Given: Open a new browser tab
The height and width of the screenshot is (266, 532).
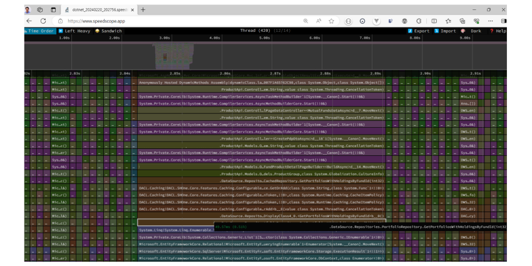Looking at the screenshot, I should tap(143, 9).
